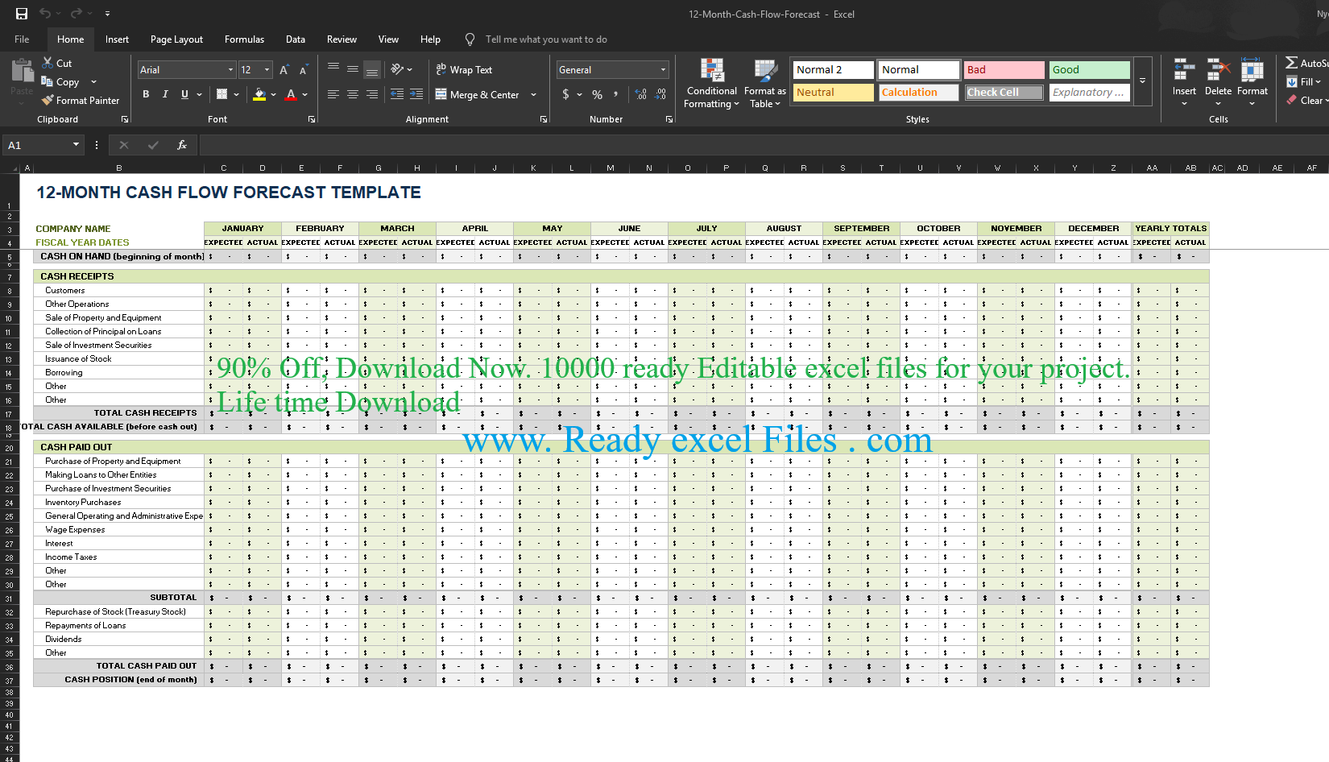
Task: Expand the cell Styles gallery
Action: [1142, 81]
